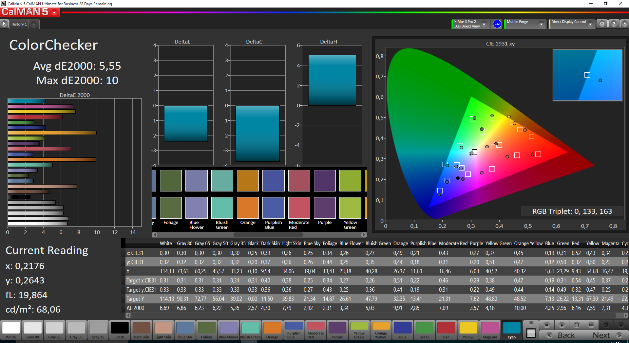Select the Light Skin swatch button

pos(163,330)
